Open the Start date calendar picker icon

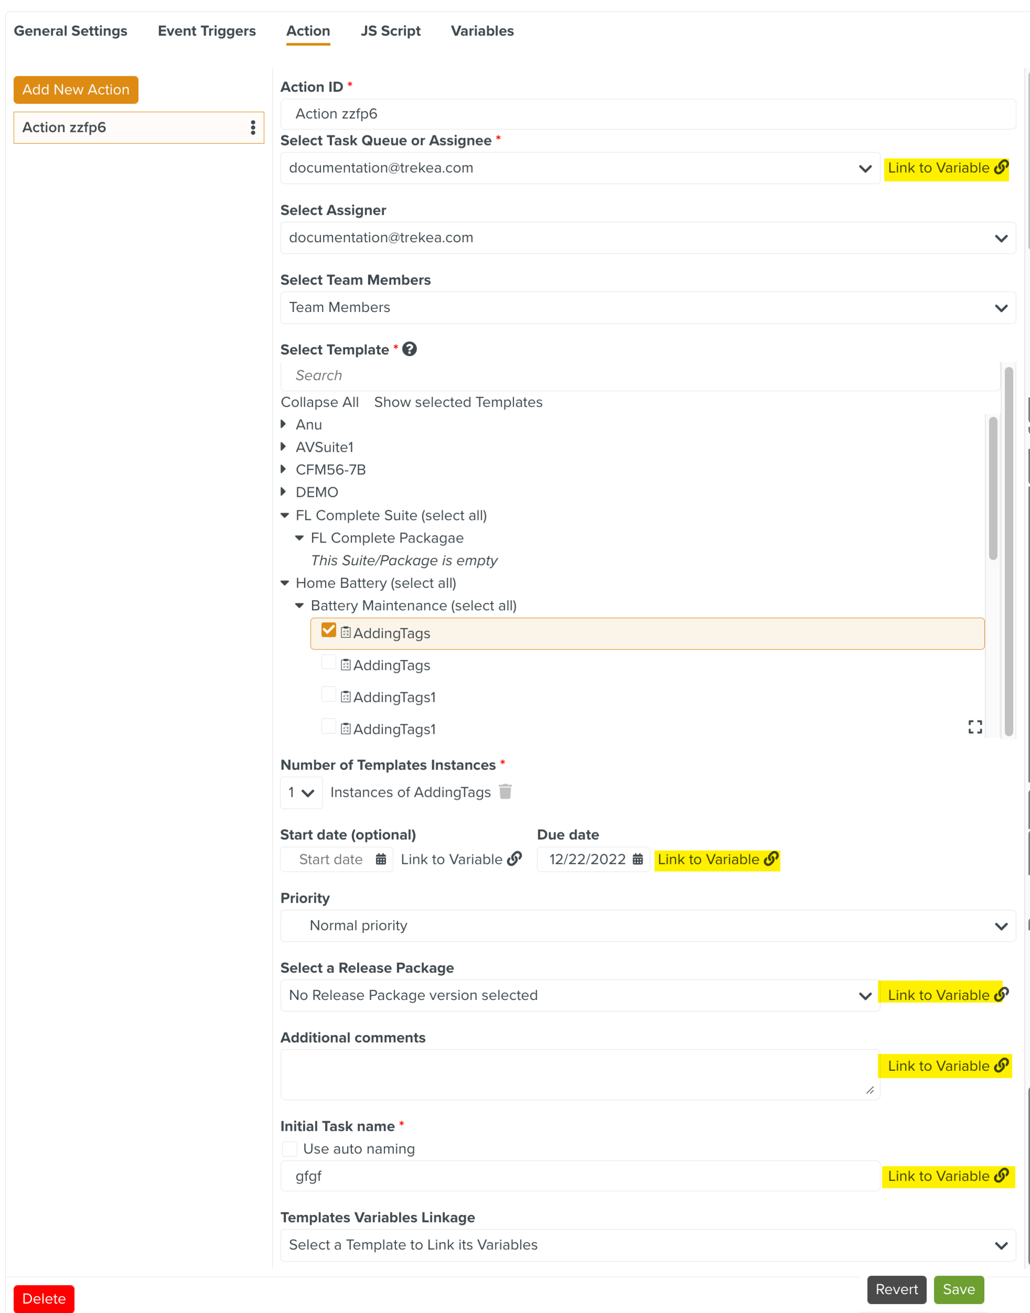pos(380,859)
